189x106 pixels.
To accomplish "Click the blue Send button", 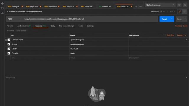I will tap(164, 19).
